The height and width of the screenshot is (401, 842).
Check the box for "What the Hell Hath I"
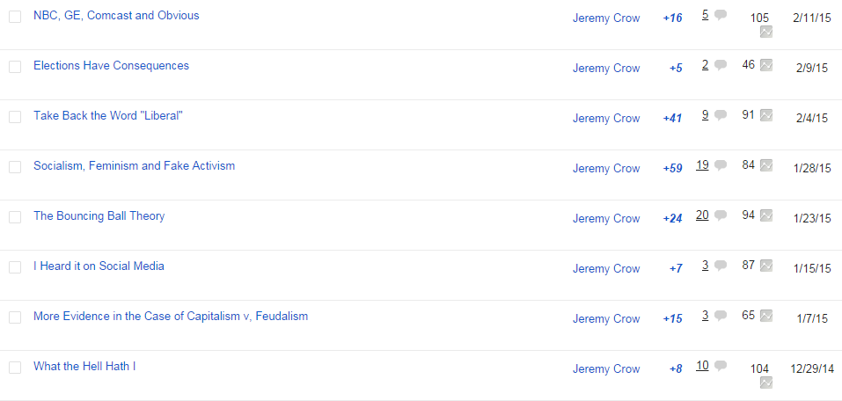pos(15,368)
